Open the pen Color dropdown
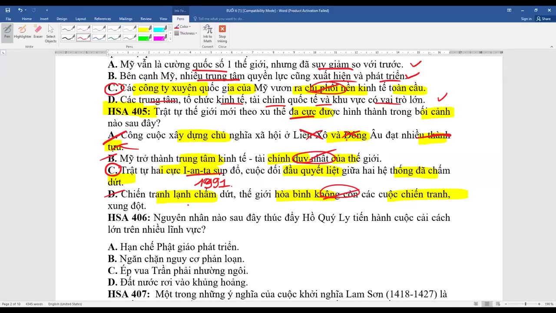 183,27
